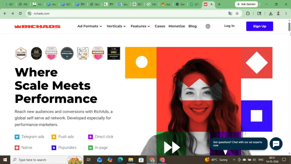The width and height of the screenshot is (291, 164).
Task: Click the SourceForge award badge
Action: (21, 53)
